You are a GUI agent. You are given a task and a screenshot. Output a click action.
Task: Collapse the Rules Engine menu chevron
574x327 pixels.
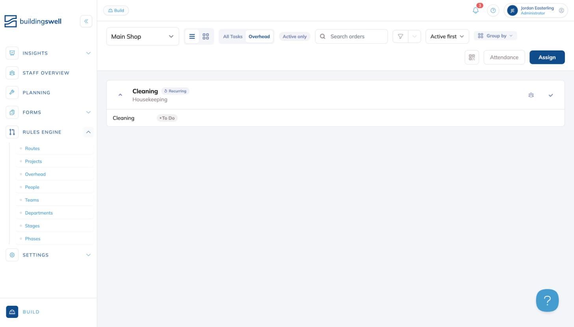pyautogui.click(x=88, y=132)
